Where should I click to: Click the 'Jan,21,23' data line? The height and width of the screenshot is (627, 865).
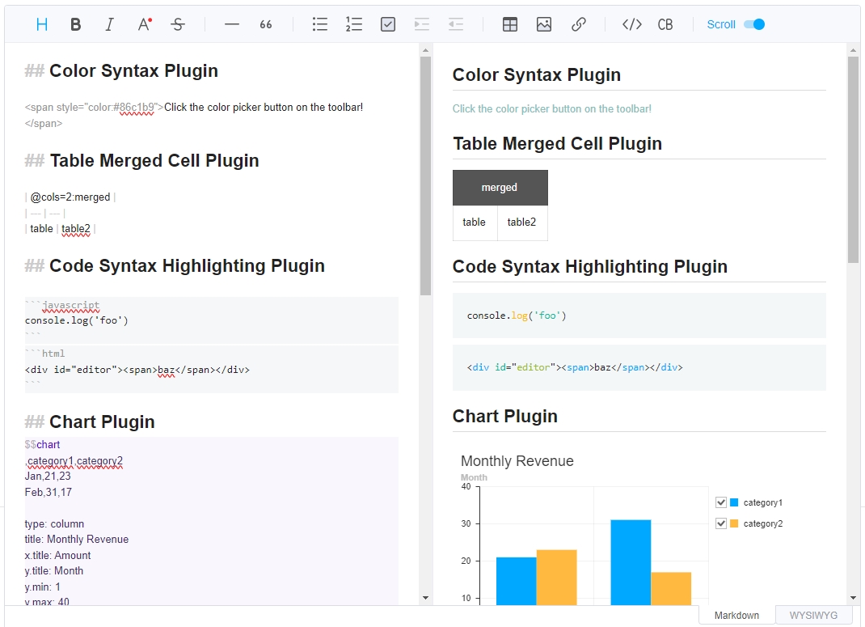coord(48,476)
